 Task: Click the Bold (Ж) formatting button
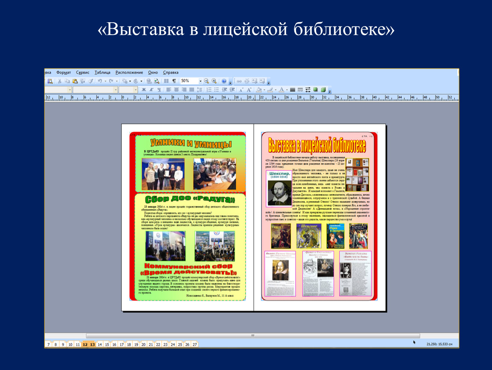click(144, 90)
